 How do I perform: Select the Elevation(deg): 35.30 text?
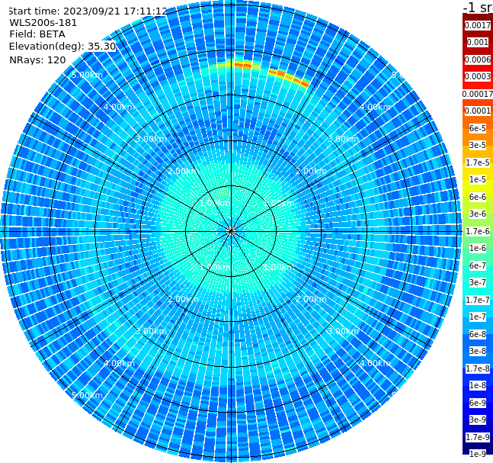[62, 47]
